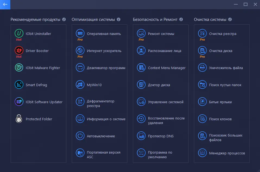The height and width of the screenshot is (172, 260).
Task: Select the Битые ярлыки label
Action: 220,102
